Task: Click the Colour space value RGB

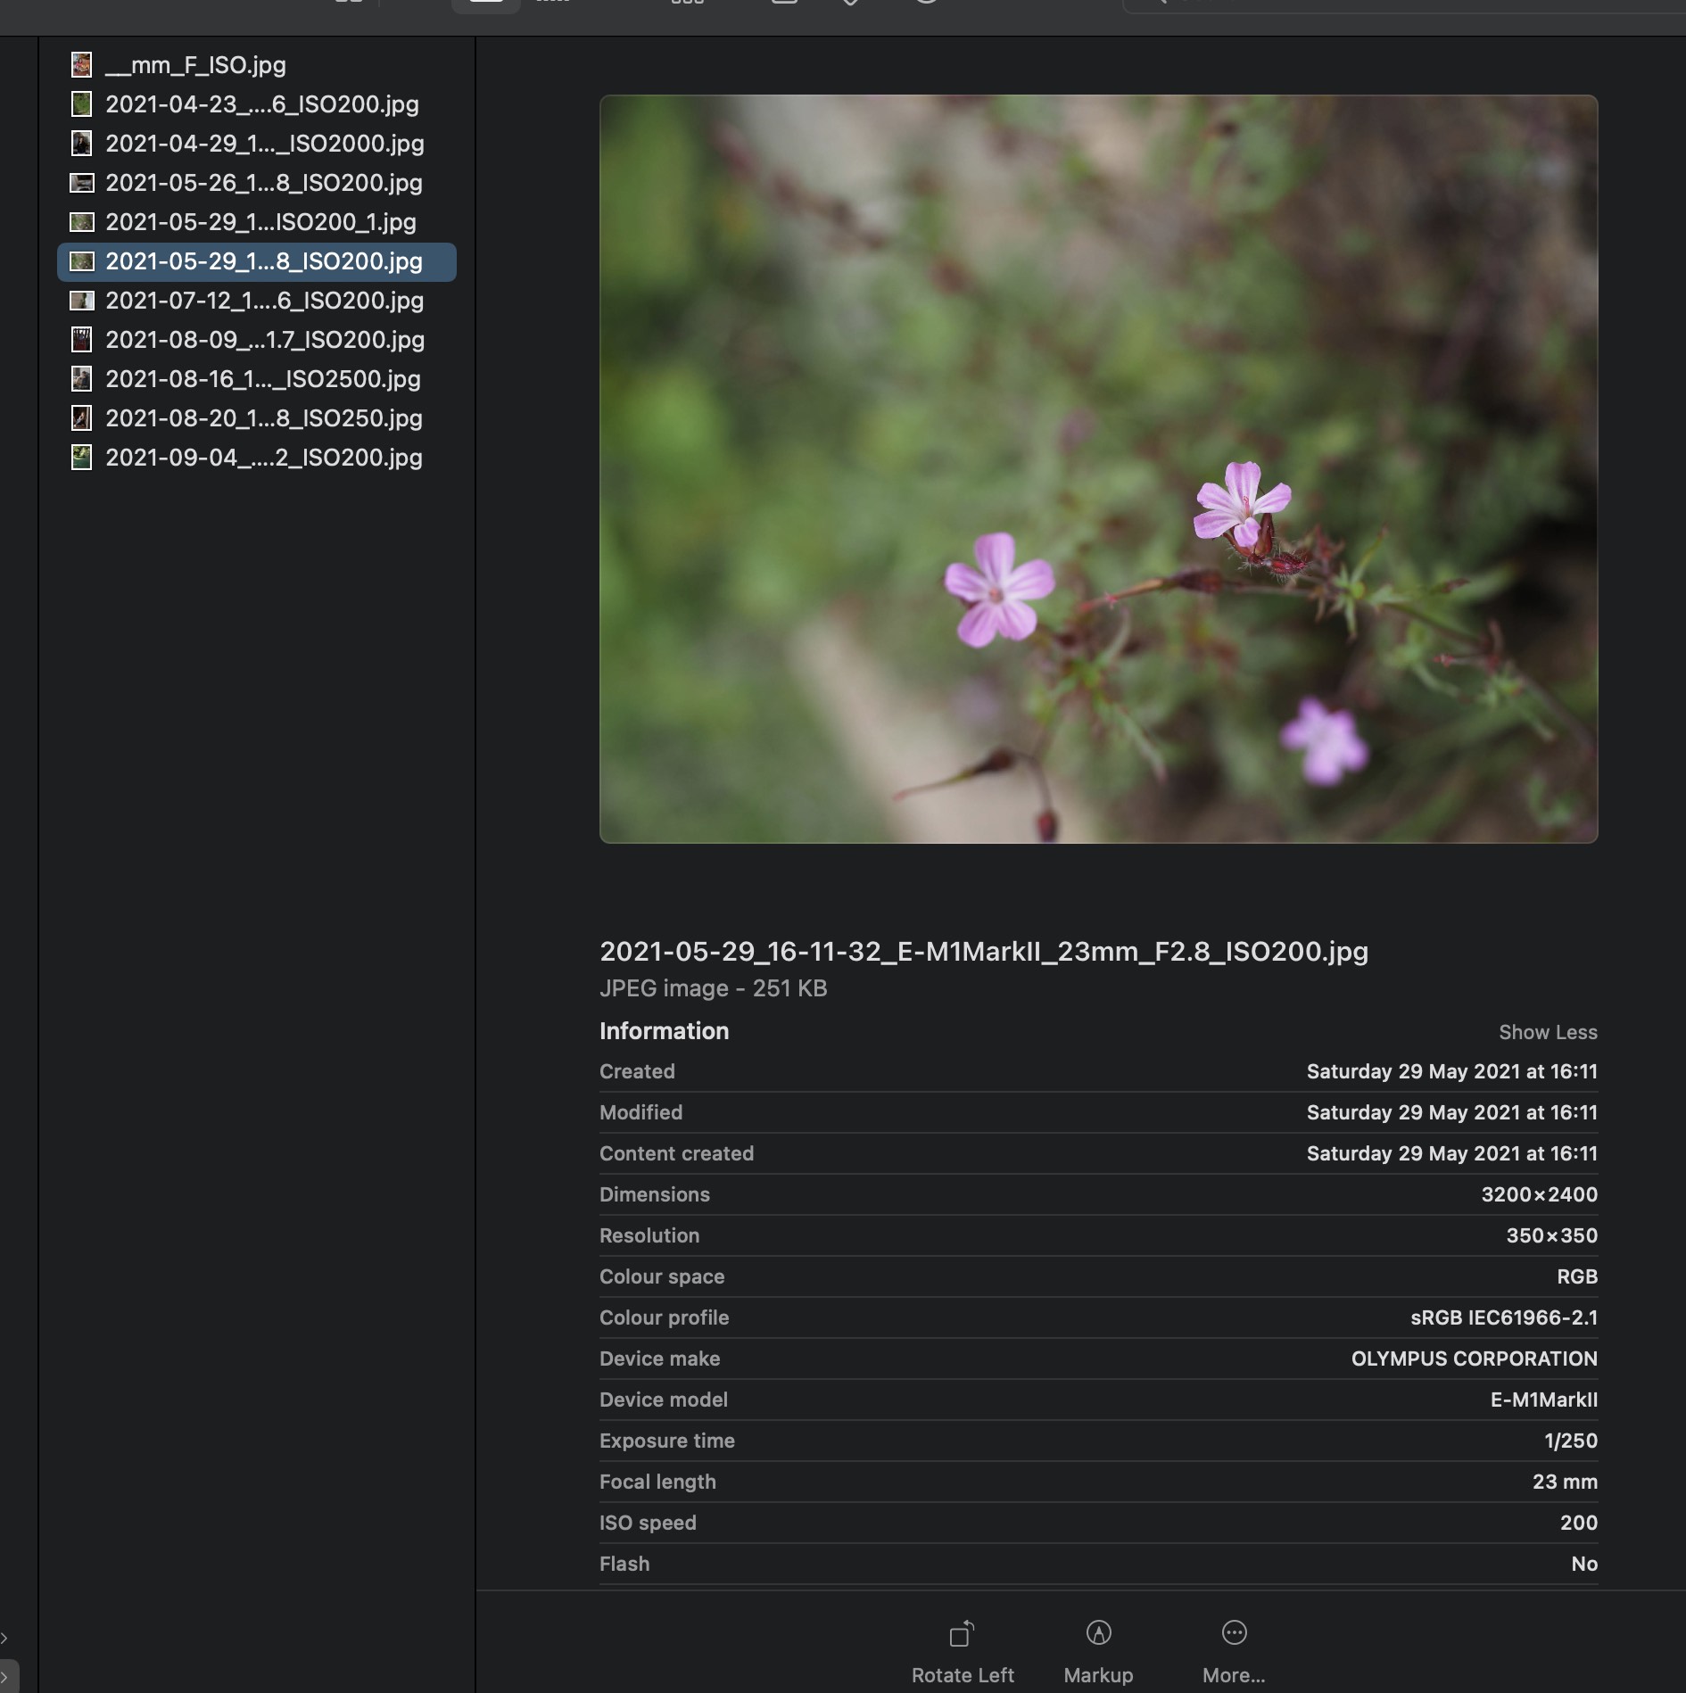Action: pyautogui.click(x=1576, y=1276)
